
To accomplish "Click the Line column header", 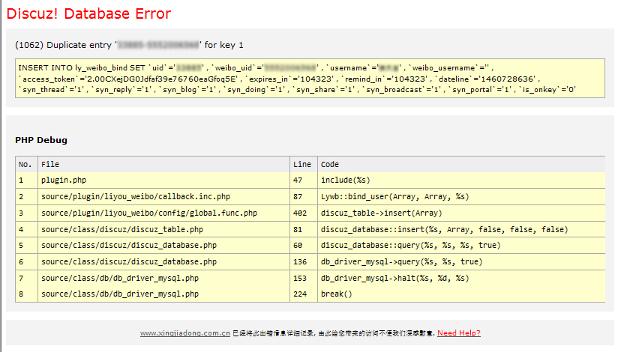I will point(304,165).
